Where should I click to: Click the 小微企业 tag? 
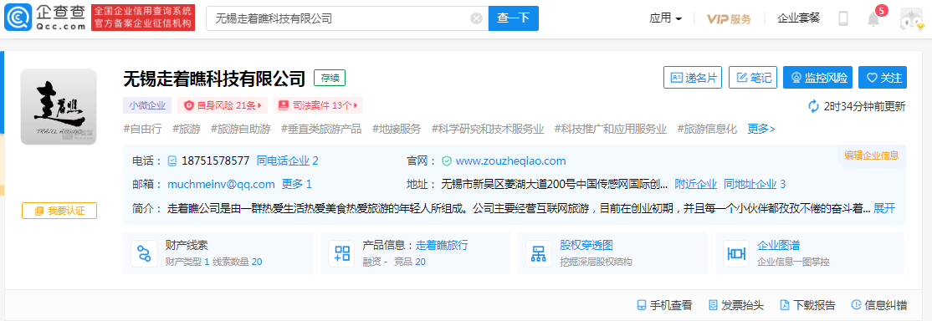147,106
